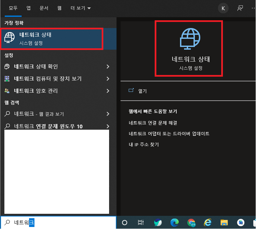
Task: Click the large 네트워크 상태 preview icon
Action: pyautogui.click(x=190, y=39)
